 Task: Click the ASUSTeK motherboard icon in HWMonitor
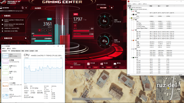coord(132,9)
